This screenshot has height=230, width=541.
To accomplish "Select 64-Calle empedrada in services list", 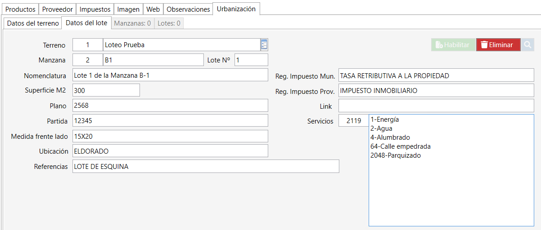I will (400, 146).
